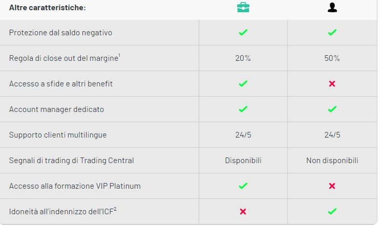The height and width of the screenshot is (226, 380).
Task: Click the Supporto clienti multilingue row label
Action: [58, 135]
